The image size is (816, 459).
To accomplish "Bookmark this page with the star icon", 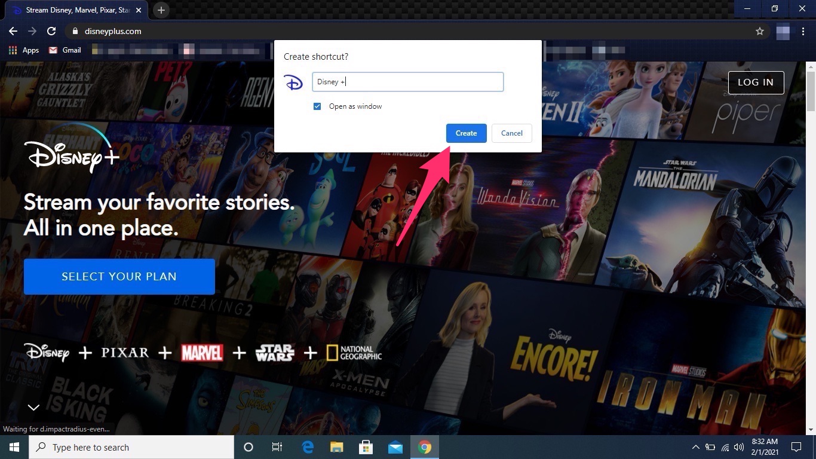I will pyautogui.click(x=760, y=31).
